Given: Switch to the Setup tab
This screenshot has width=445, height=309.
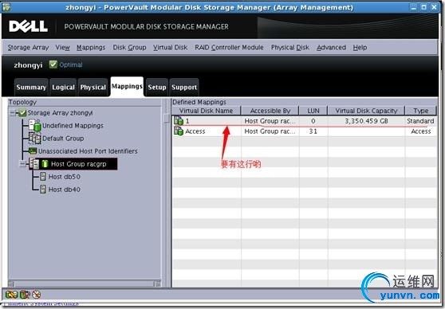Looking at the screenshot, I should point(157,88).
